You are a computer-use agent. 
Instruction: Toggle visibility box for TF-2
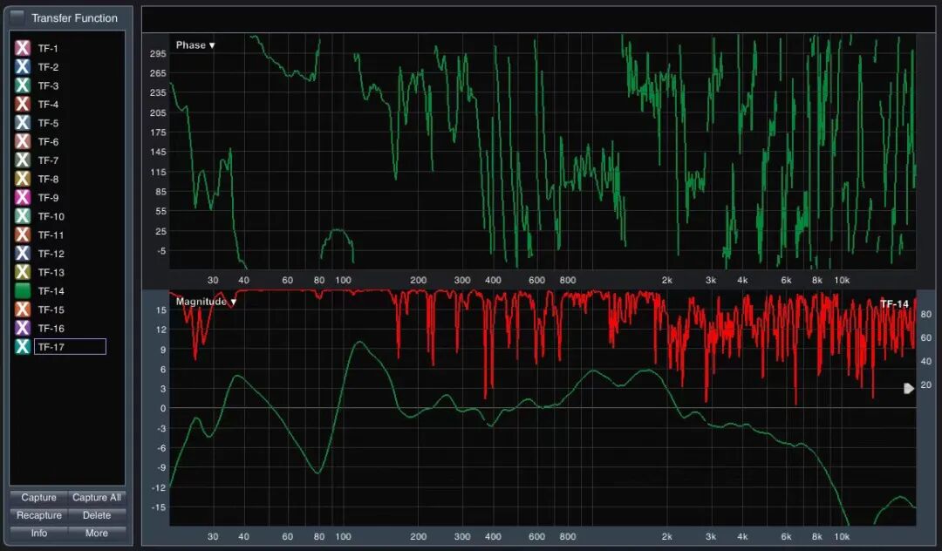[22, 66]
